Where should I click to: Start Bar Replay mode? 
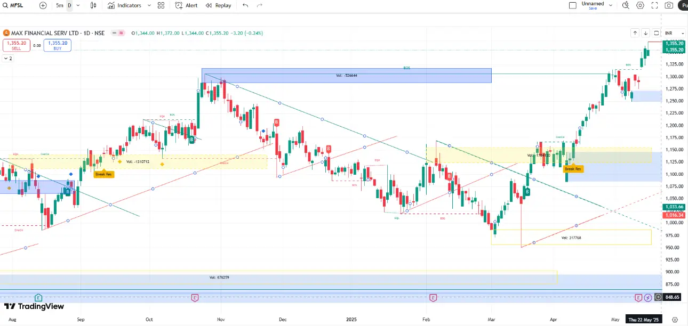(219, 5)
